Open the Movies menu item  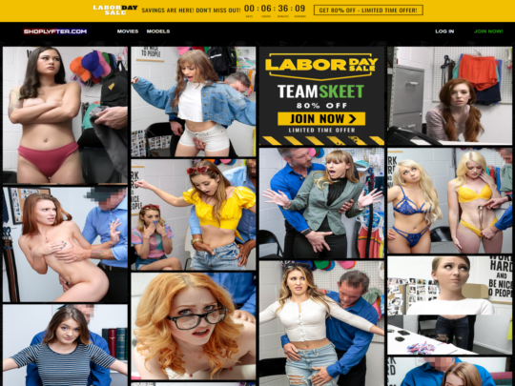pos(128,31)
